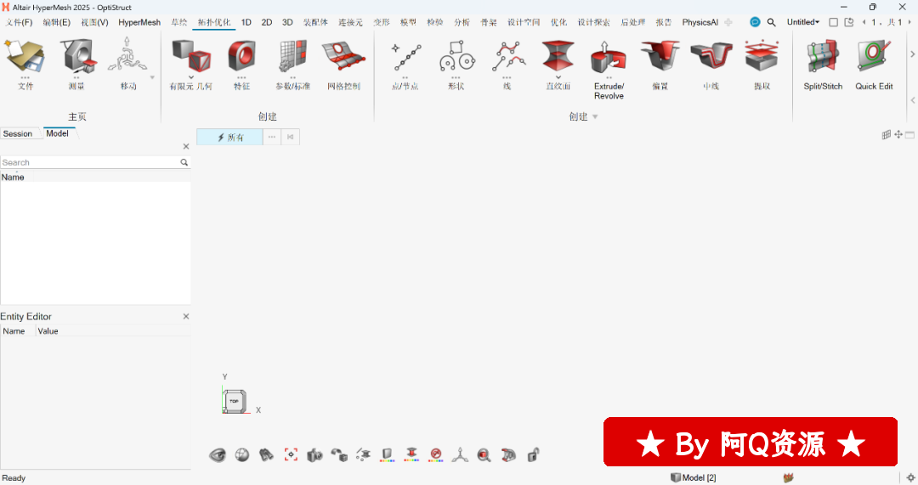Focus the browser Search field

(x=91, y=162)
